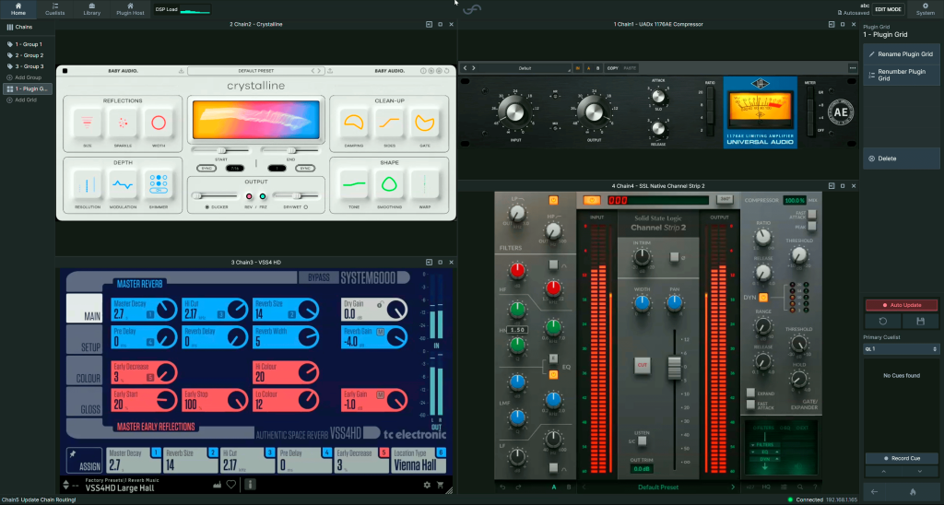Favorite the VSS4HD Large Hall preset heart

click(x=231, y=485)
